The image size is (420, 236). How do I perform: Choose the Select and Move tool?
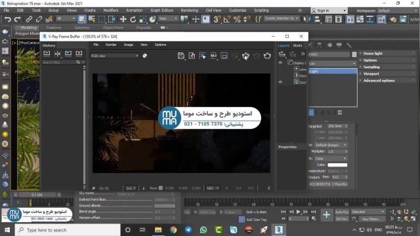click(123, 19)
